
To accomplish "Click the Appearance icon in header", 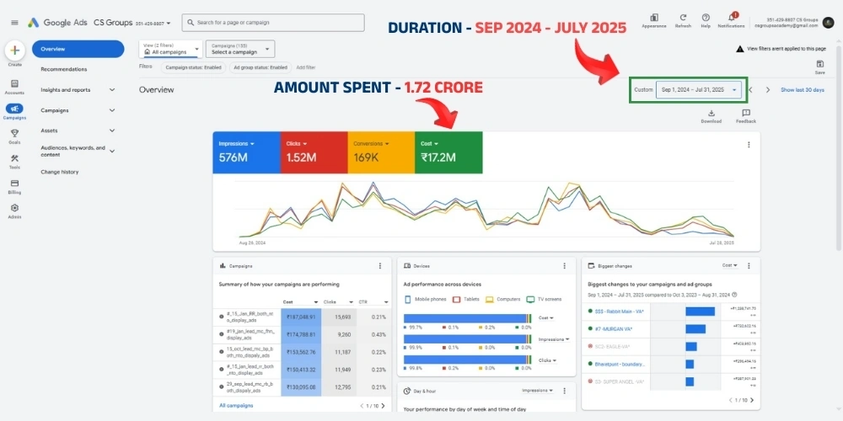I will [653, 18].
